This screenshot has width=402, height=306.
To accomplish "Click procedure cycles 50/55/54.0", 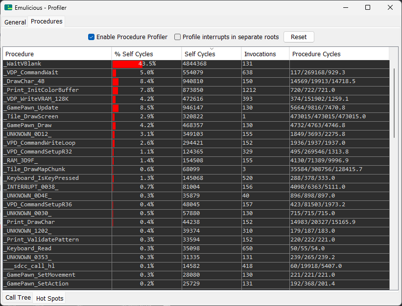I will point(307,248).
